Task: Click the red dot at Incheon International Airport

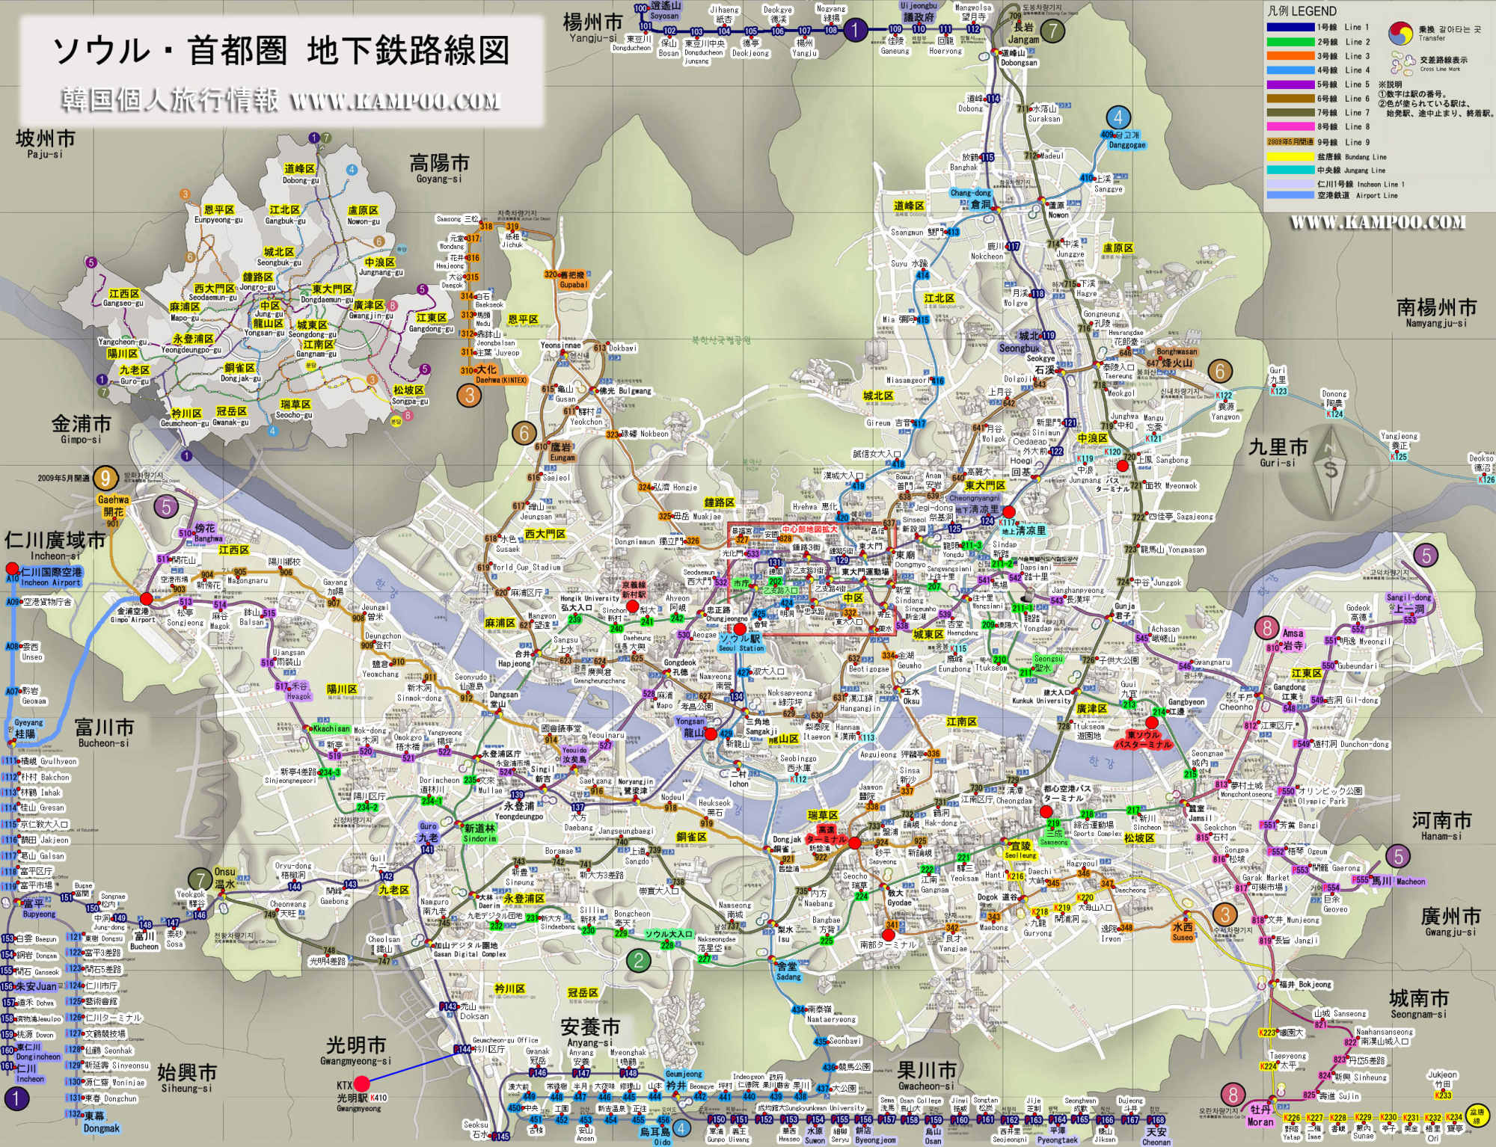Action: coord(12,568)
